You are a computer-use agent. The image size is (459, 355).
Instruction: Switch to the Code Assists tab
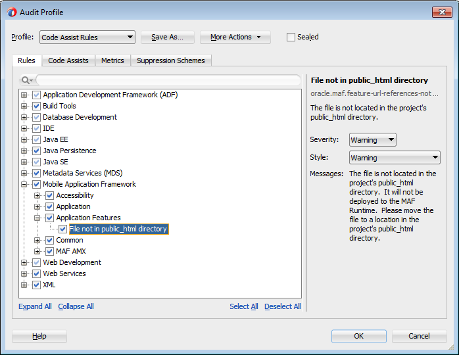pyautogui.click(x=68, y=60)
